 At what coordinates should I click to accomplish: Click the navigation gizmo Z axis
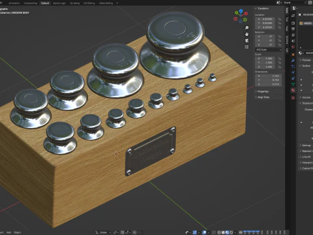241,10
